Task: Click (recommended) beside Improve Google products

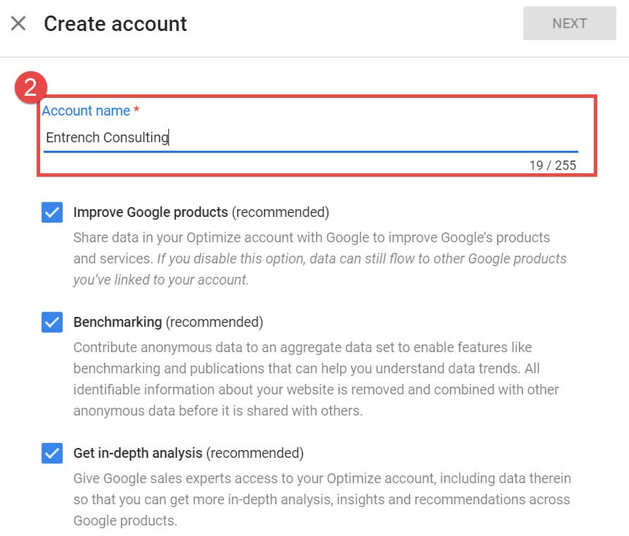Action: click(x=280, y=212)
